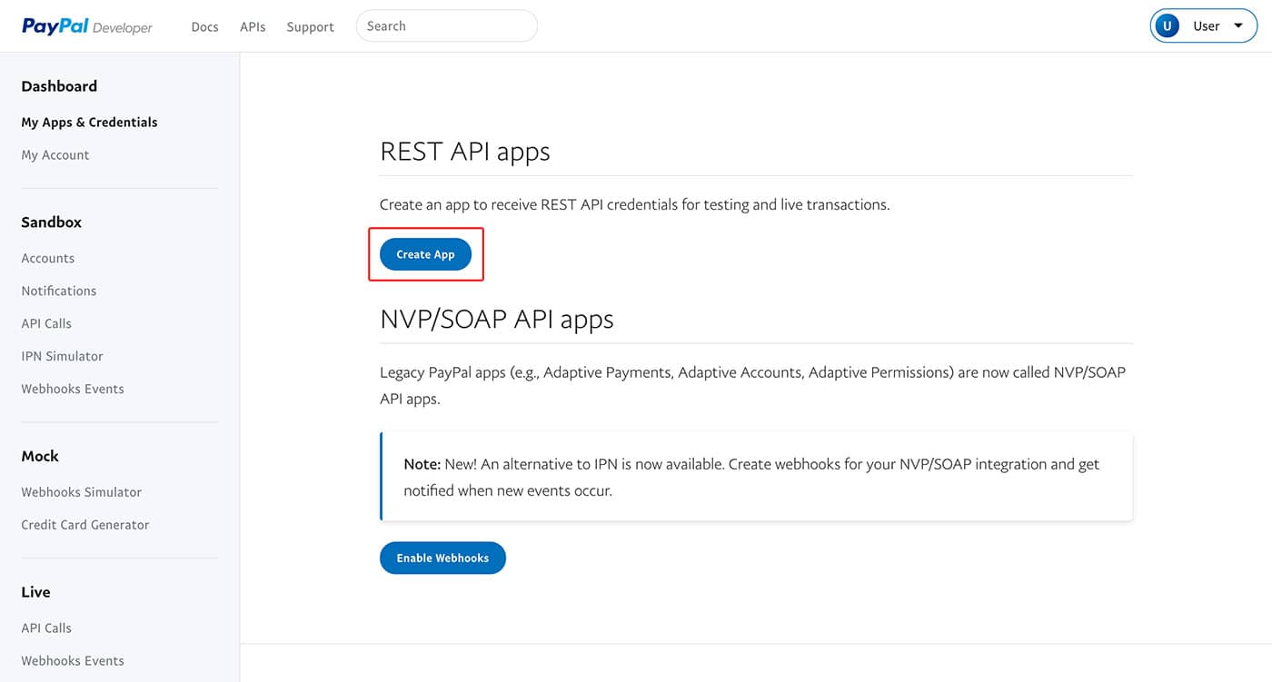Click the Enable Webhooks button
This screenshot has height=682, width=1272.
coord(442,558)
